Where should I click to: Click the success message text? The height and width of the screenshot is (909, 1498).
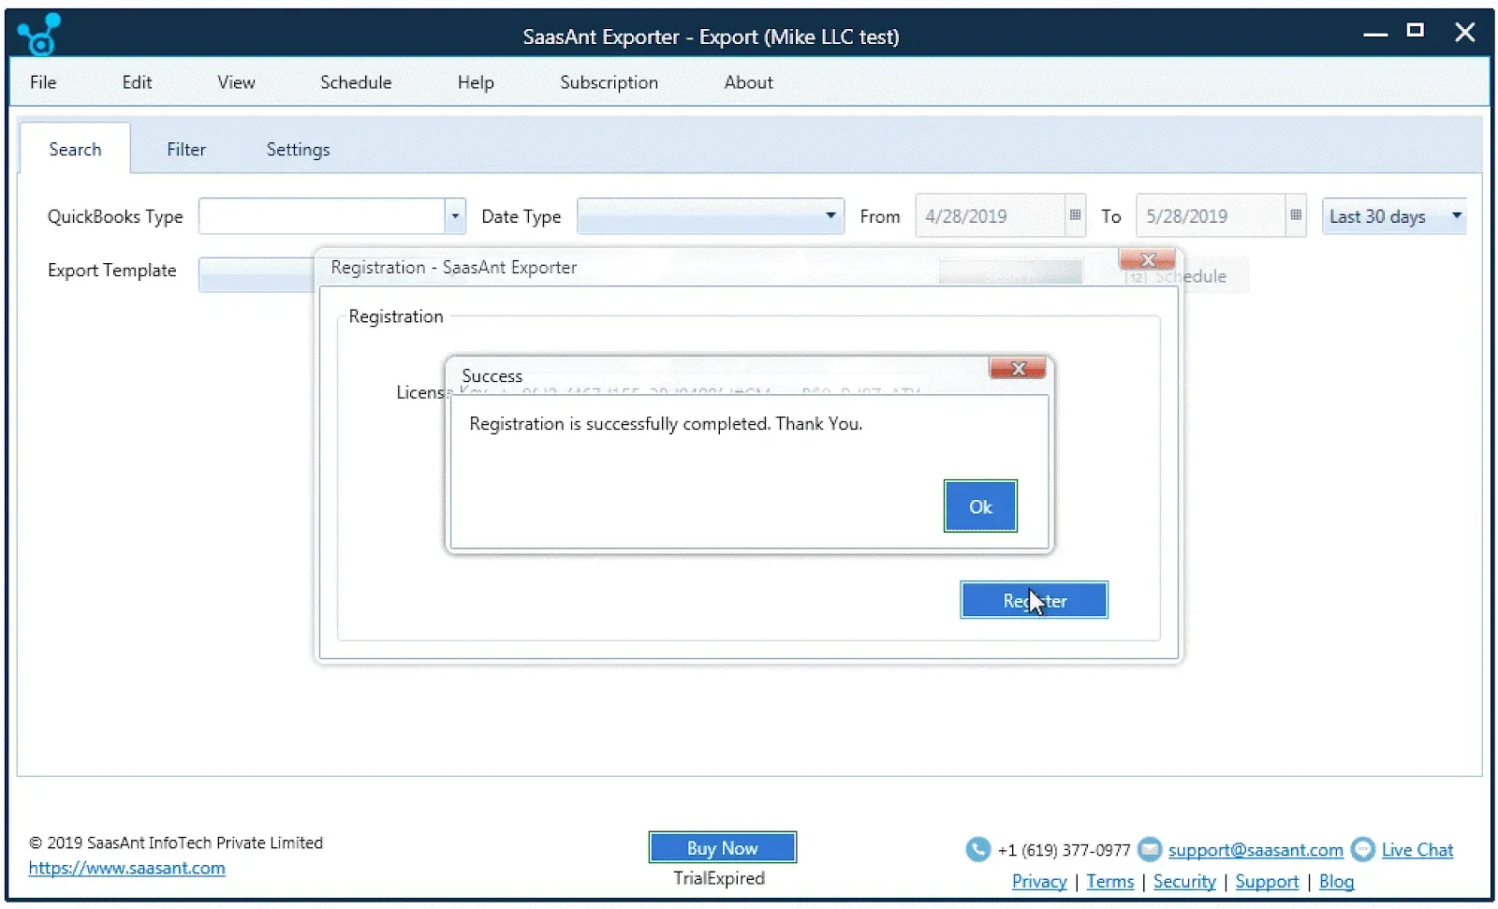click(x=666, y=424)
